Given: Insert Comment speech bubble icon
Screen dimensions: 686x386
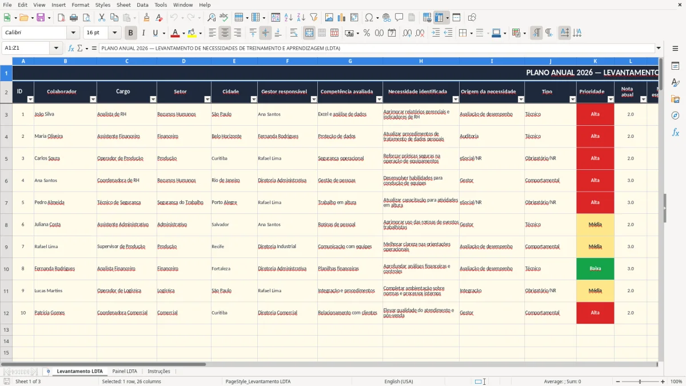Looking at the screenshot, I should click(399, 18).
